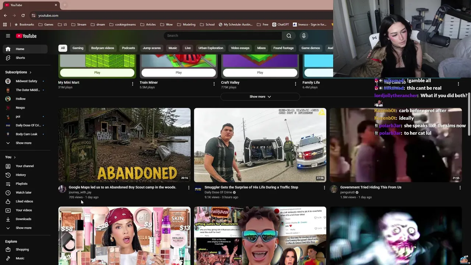Open Daily Dose Of Crime channel avatar
Viewport: 471px width, 265px height.
point(198,189)
